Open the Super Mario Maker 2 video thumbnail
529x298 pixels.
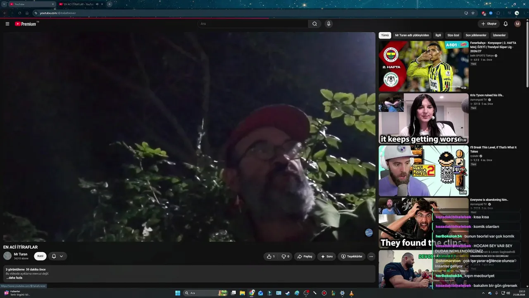coord(424,171)
